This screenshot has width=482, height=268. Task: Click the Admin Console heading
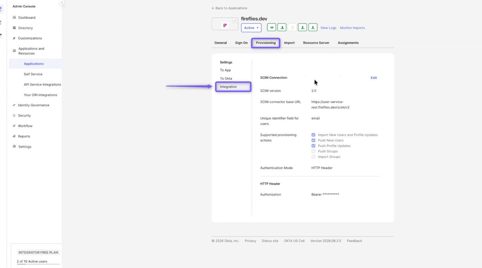point(24,6)
